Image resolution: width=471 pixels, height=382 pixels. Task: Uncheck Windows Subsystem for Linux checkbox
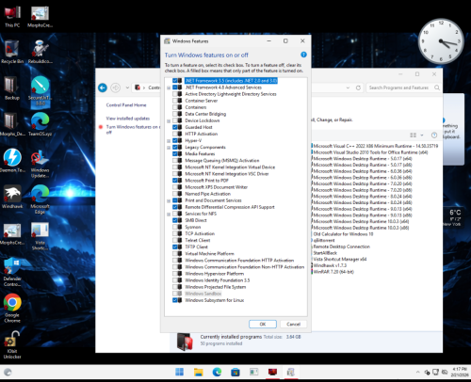click(x=175, y=300)
